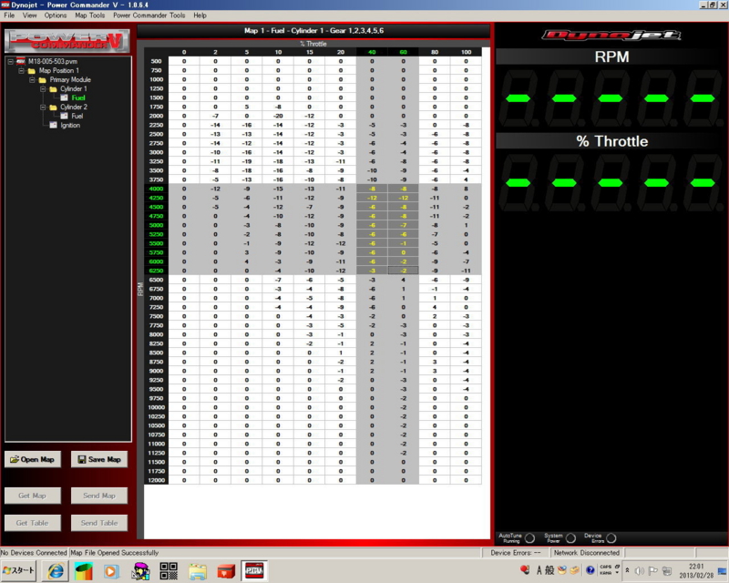Collapse the Map Position 1 tree branch

[x=22, y=73]
